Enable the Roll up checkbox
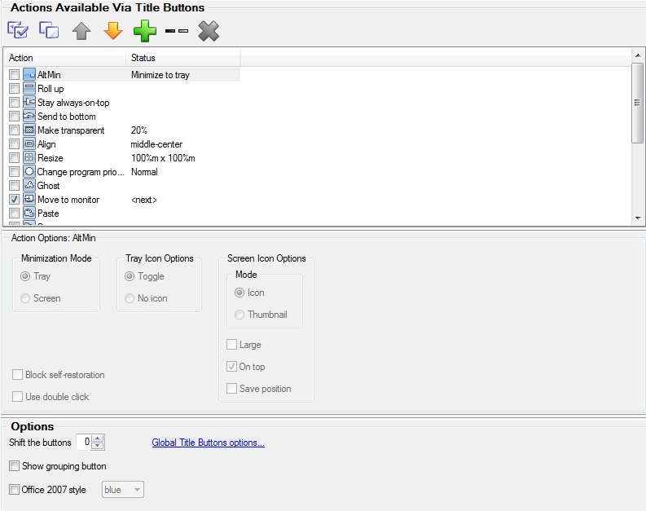This screenshot has height=511, width=646. tap(15, 88)
